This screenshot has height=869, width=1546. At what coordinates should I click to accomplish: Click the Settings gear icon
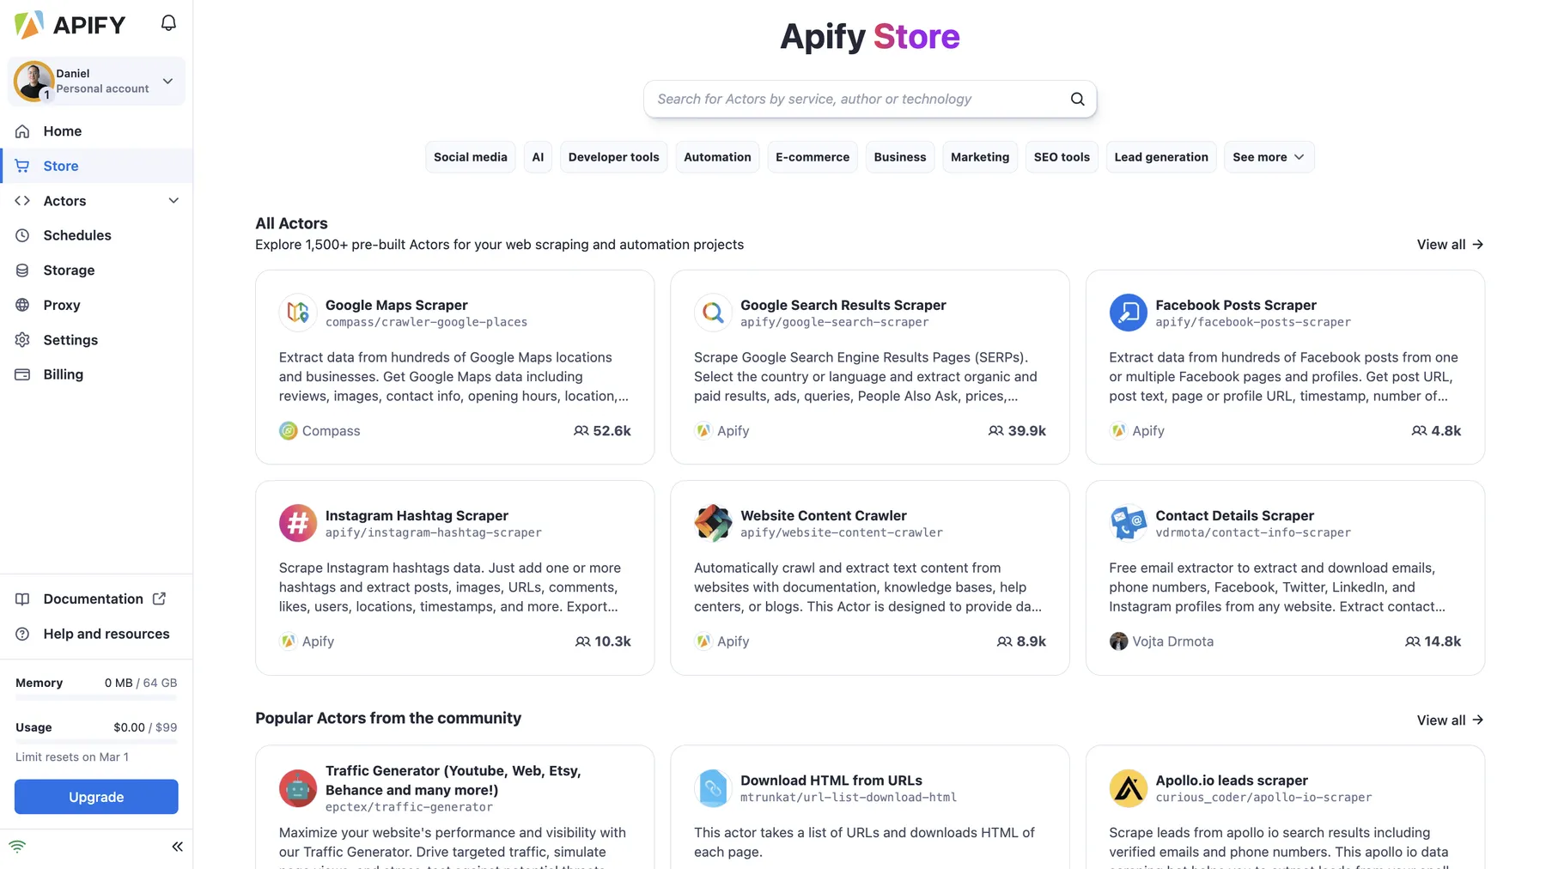[x=22, y=340]
